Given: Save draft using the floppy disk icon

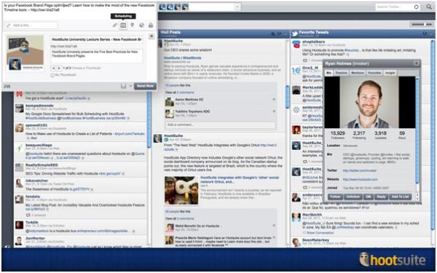Looking at the screenshot, I should point(124,86).
